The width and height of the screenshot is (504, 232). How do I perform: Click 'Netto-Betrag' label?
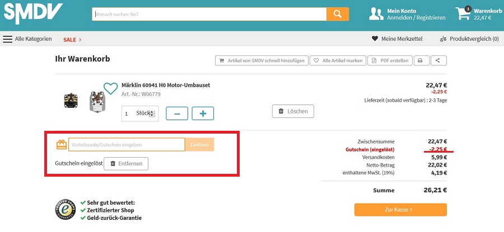pos(380,165)
